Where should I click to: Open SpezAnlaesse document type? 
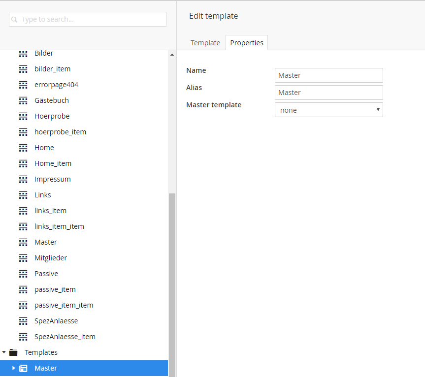56,321
